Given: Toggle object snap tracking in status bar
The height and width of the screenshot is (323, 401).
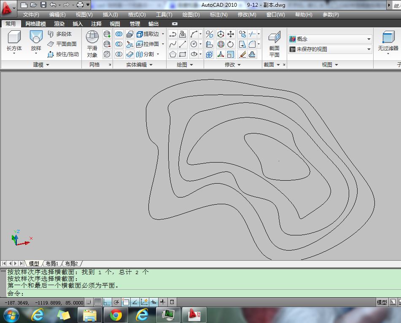Looking at the screenshot, I should coord(135,302).
